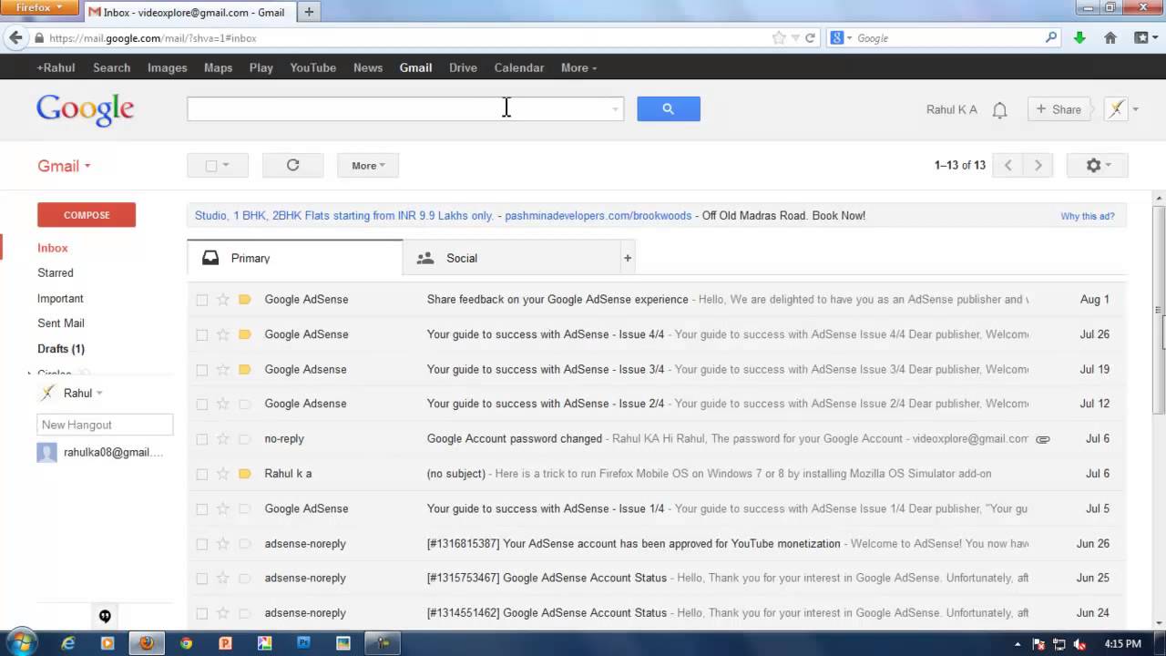This screenshot has height=656, width=1166.
Task: Star the Google Account password changed email
Action: pos(223,438)
